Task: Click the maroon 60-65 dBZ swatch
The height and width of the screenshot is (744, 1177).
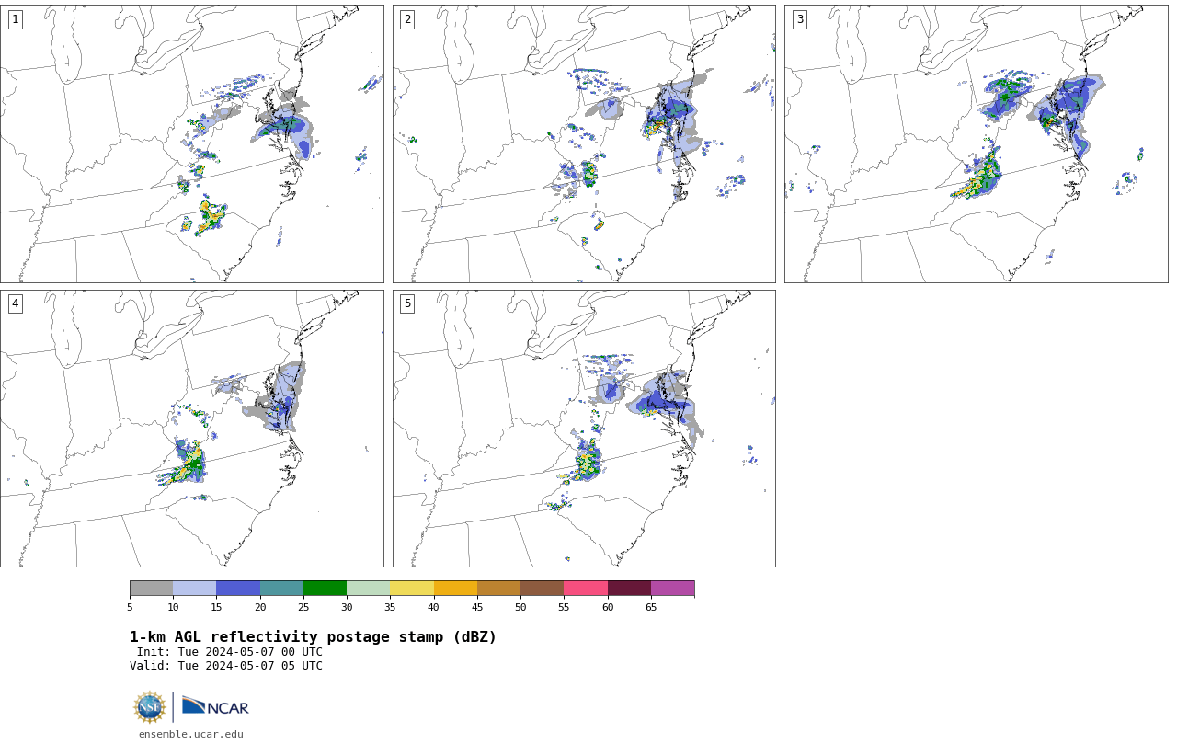Action: coord(629,589)
